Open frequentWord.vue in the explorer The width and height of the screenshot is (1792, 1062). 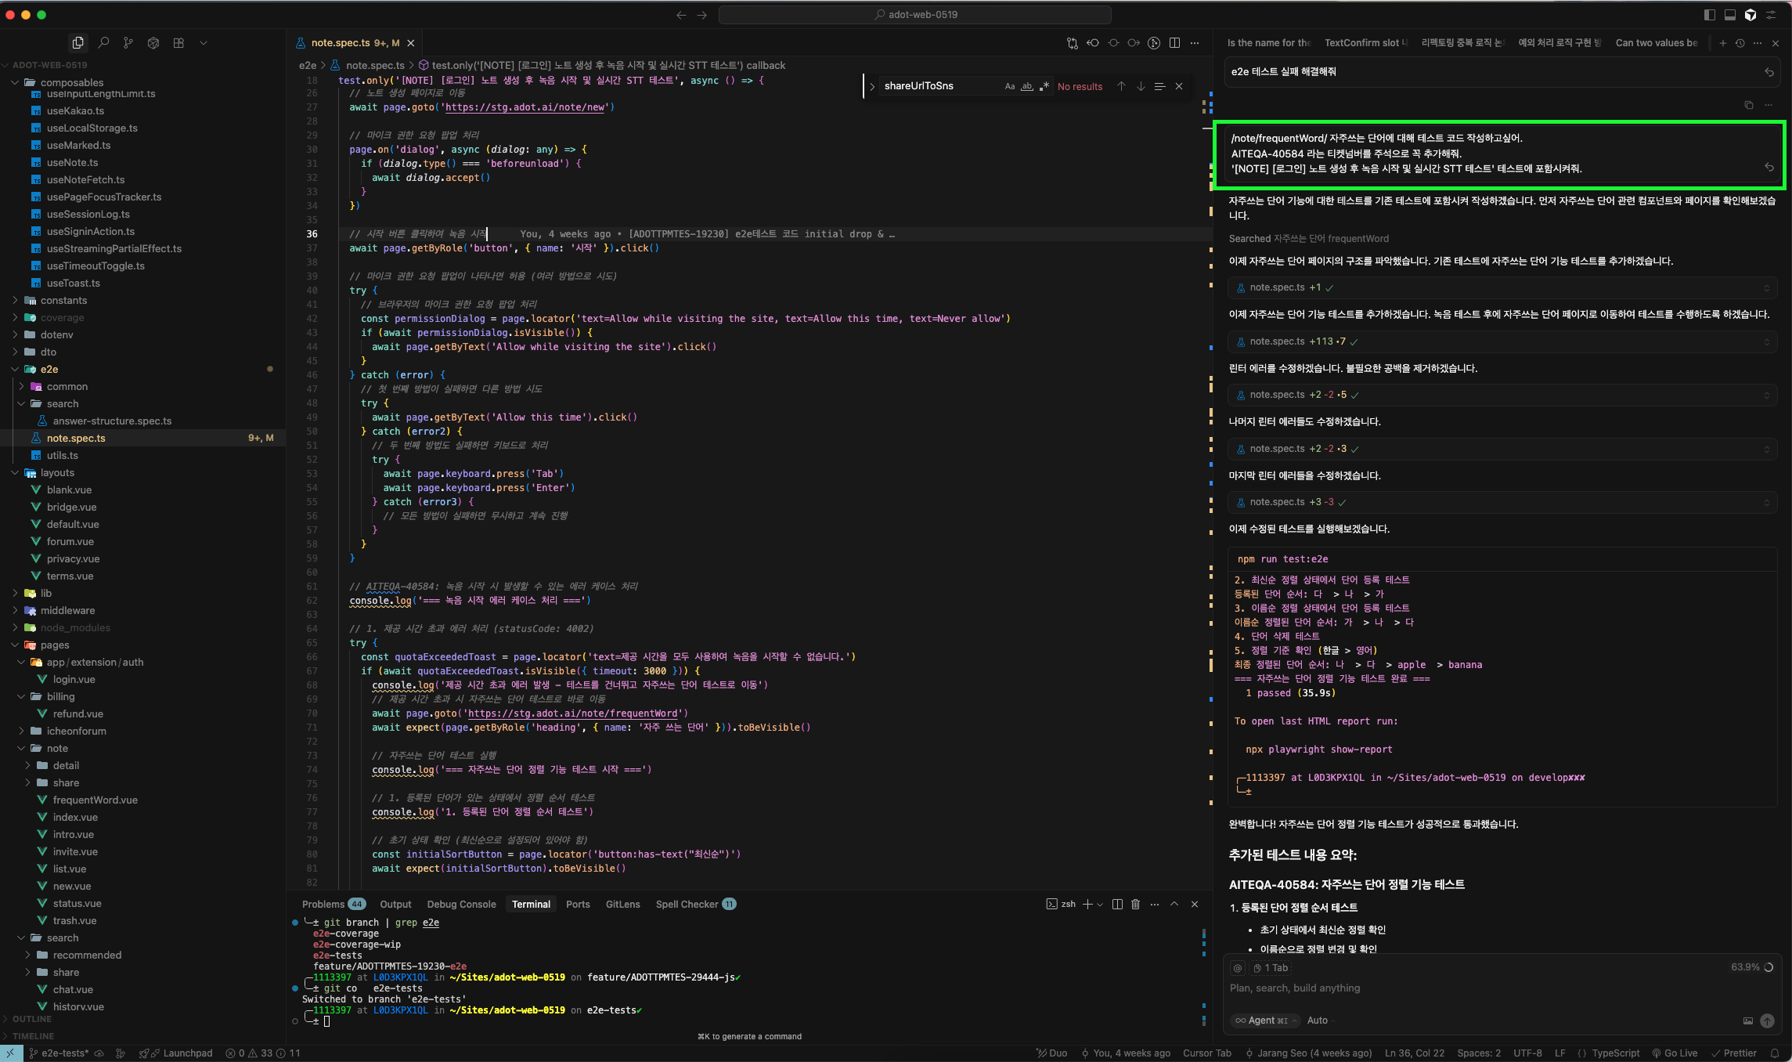point(95,800)
